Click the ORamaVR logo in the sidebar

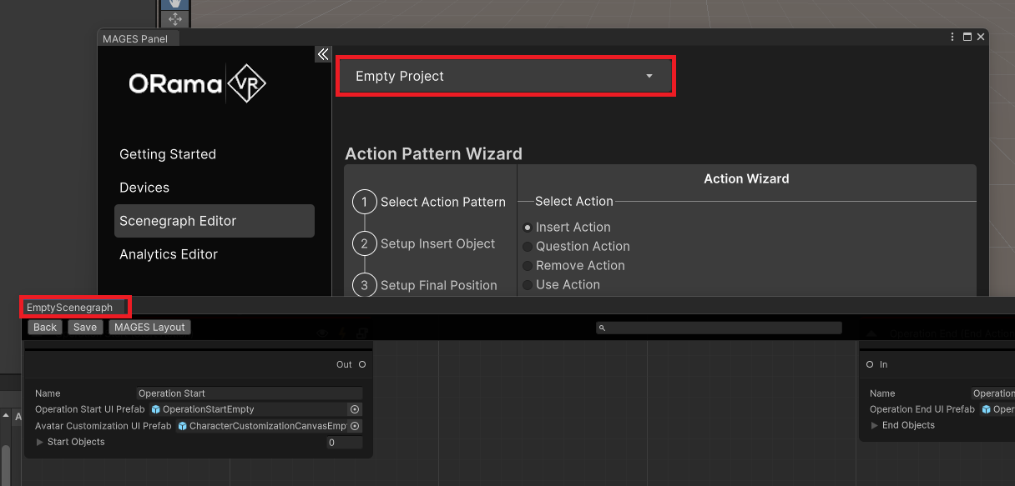pos(198,83)
